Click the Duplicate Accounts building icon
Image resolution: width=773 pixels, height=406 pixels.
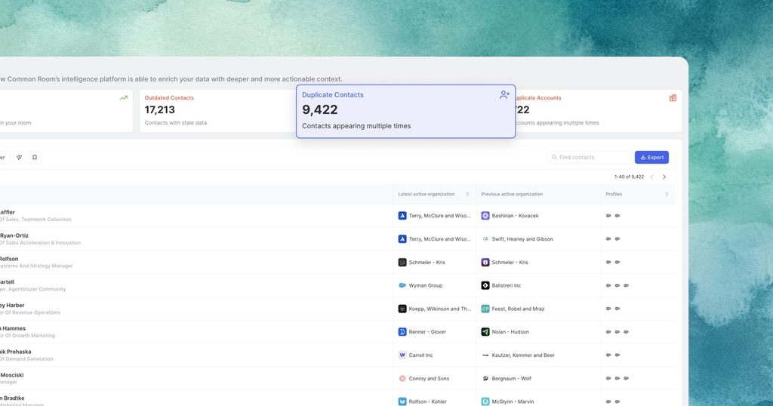673,98
